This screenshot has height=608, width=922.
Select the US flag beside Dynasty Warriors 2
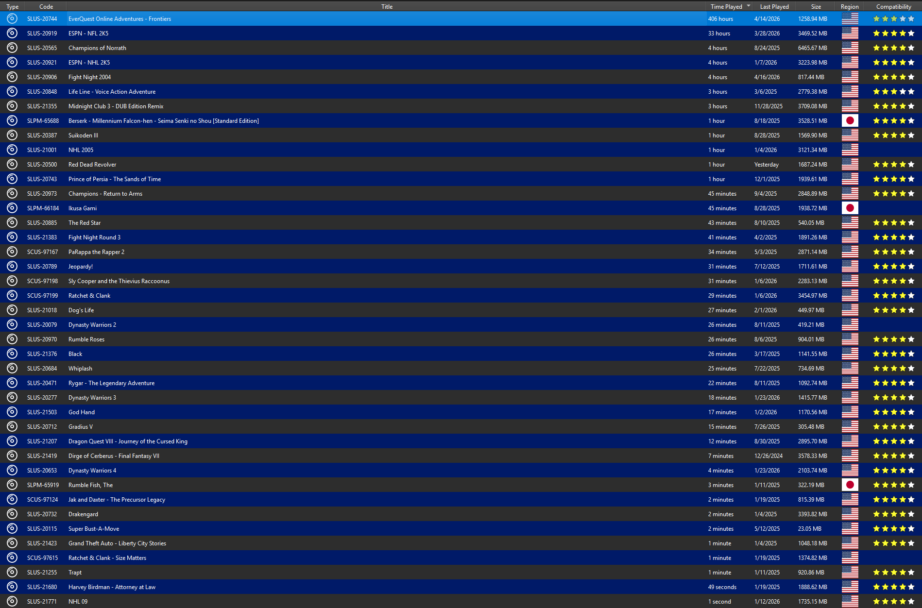850,324
